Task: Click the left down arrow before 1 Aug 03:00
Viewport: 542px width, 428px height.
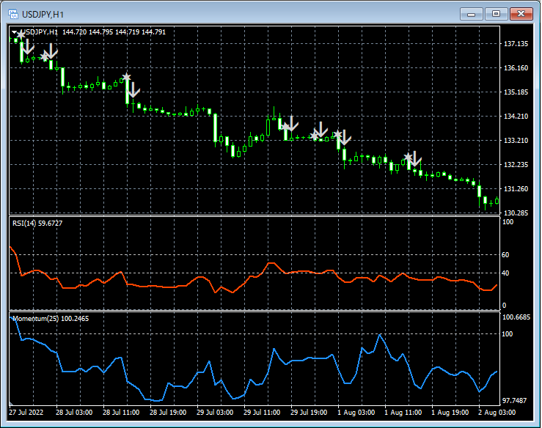Action: [x=321, y=130]
